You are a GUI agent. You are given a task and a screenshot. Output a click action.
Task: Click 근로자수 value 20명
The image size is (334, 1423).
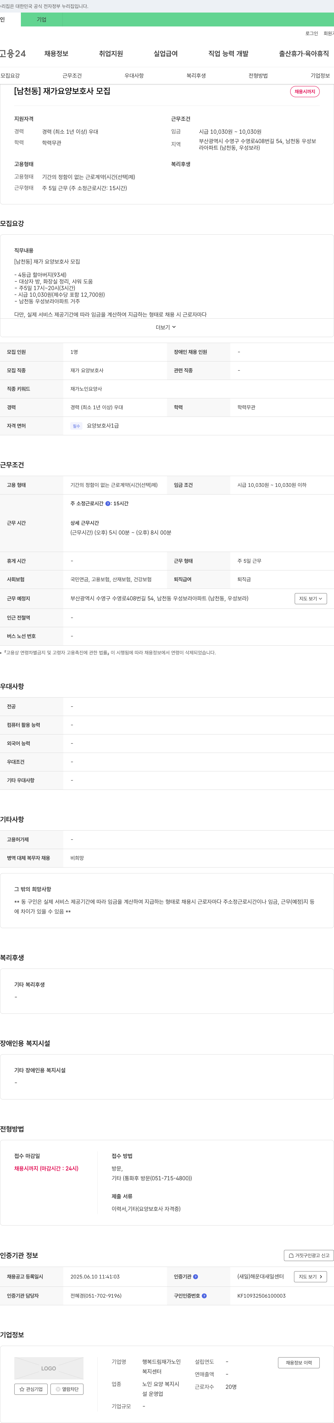point(231,1386)
